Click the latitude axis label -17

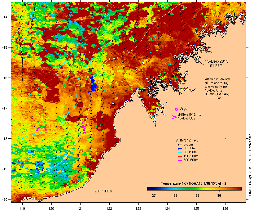pyautogui.click(x=5, y=108)
